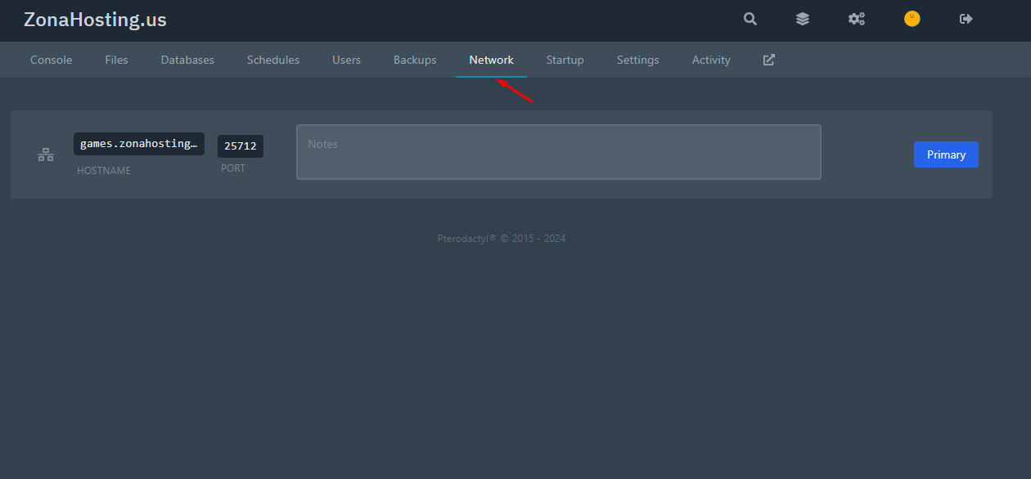This screenshot has width=1031, height=479.
Task: Click the yellow account avatar
Action: click(912, 19)
